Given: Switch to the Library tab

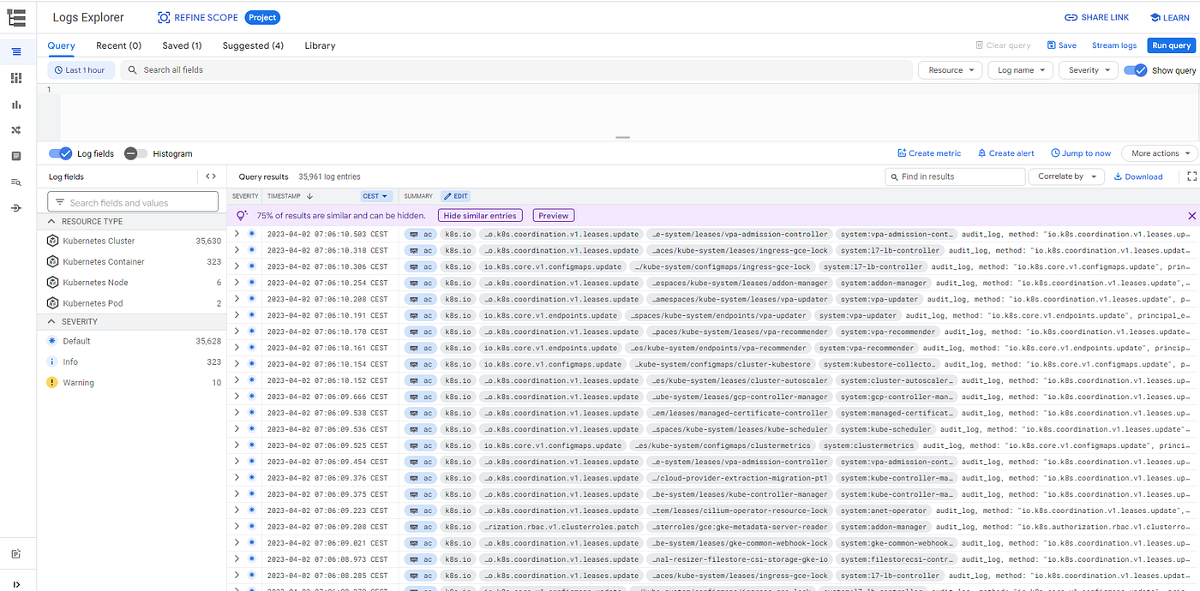Looking at the screenshot, I should point(320,45).
